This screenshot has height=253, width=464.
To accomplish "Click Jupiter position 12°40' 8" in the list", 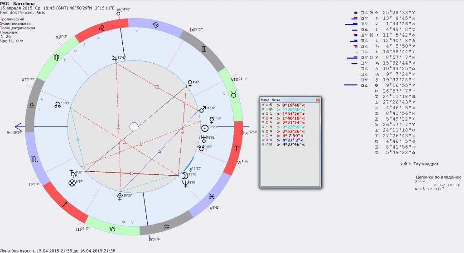I will [399, 41].
